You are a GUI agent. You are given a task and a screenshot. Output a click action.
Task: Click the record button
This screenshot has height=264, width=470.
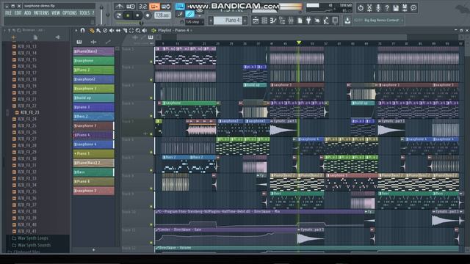pos(148,15)
